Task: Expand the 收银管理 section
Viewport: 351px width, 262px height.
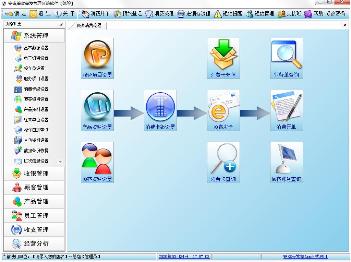Action: (34, 174)
